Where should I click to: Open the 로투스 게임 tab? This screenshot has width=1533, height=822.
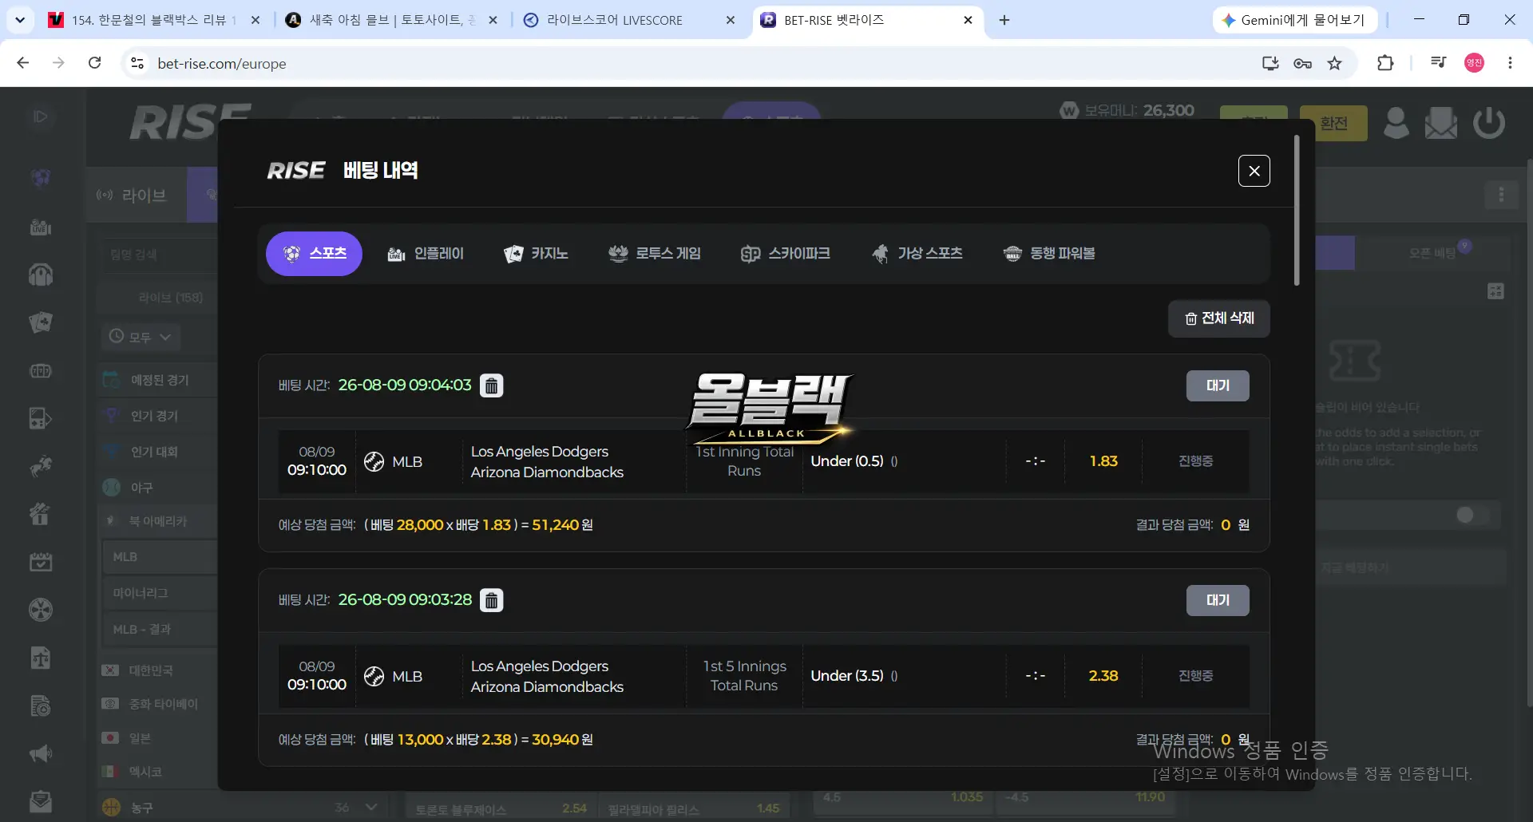tap(655, 254)
